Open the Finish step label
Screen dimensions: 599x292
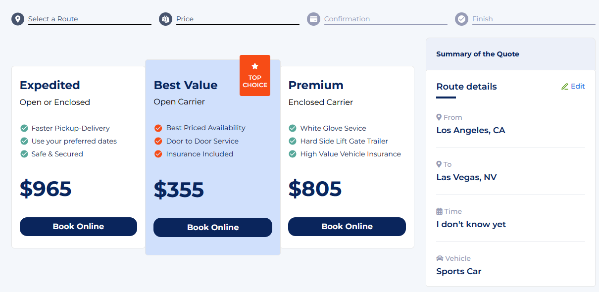(483, 19)
